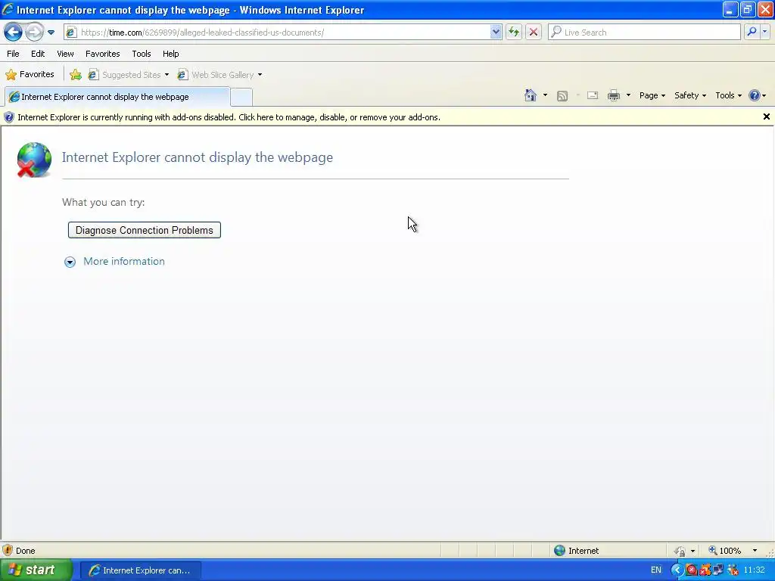775x581 pixels.
Task: Open Suggested Sites link
Action: 129,75
